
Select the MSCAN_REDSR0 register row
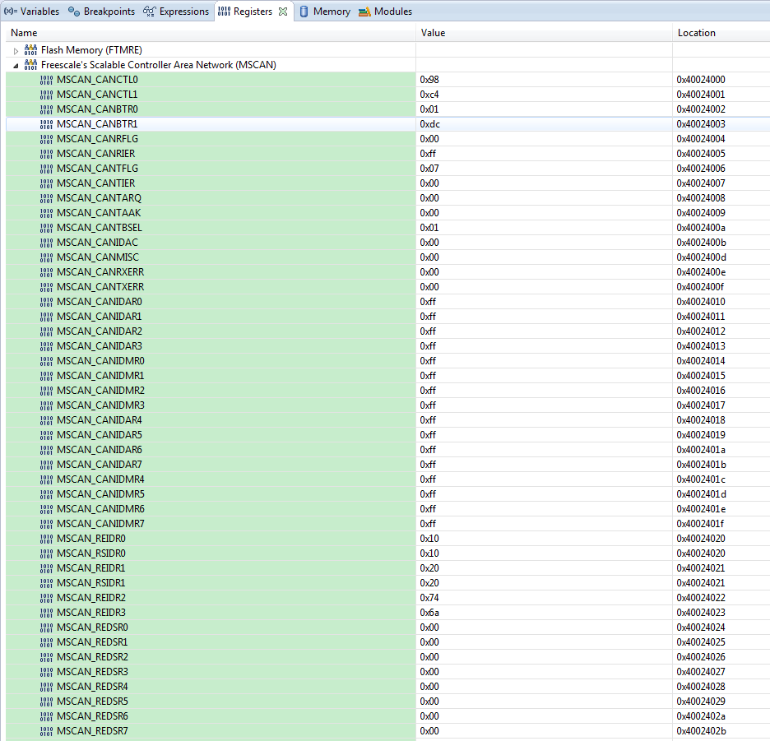pos(388,628)
